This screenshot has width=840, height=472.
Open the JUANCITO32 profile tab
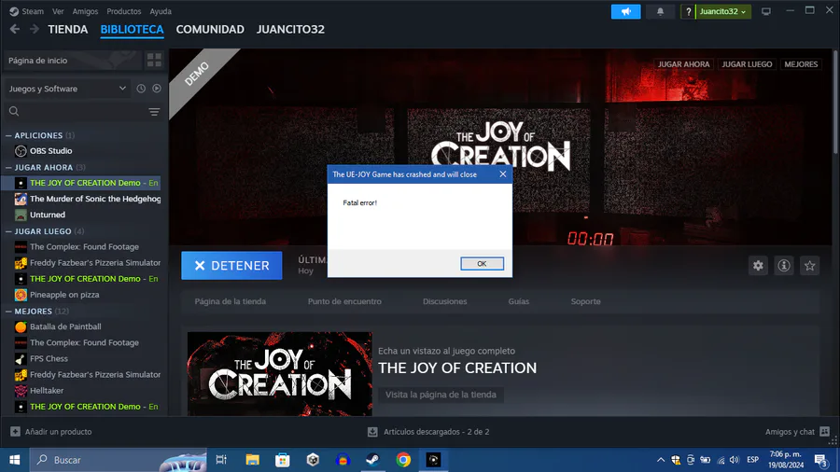tap(290, 30)
